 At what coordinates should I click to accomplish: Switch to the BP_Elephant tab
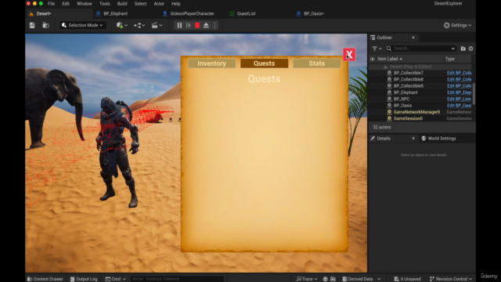pyautogui.click(x=115, y=14)
